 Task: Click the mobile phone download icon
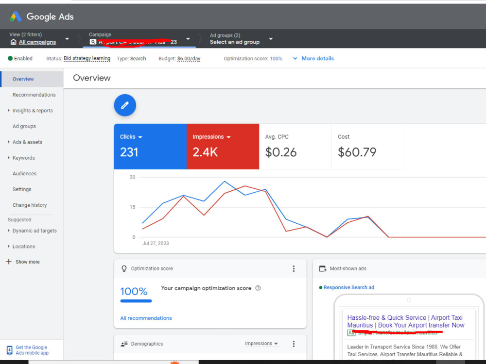click(x=10, y=350)
